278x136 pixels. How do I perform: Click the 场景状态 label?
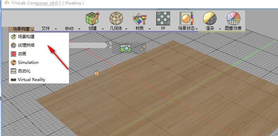[186, 28]
